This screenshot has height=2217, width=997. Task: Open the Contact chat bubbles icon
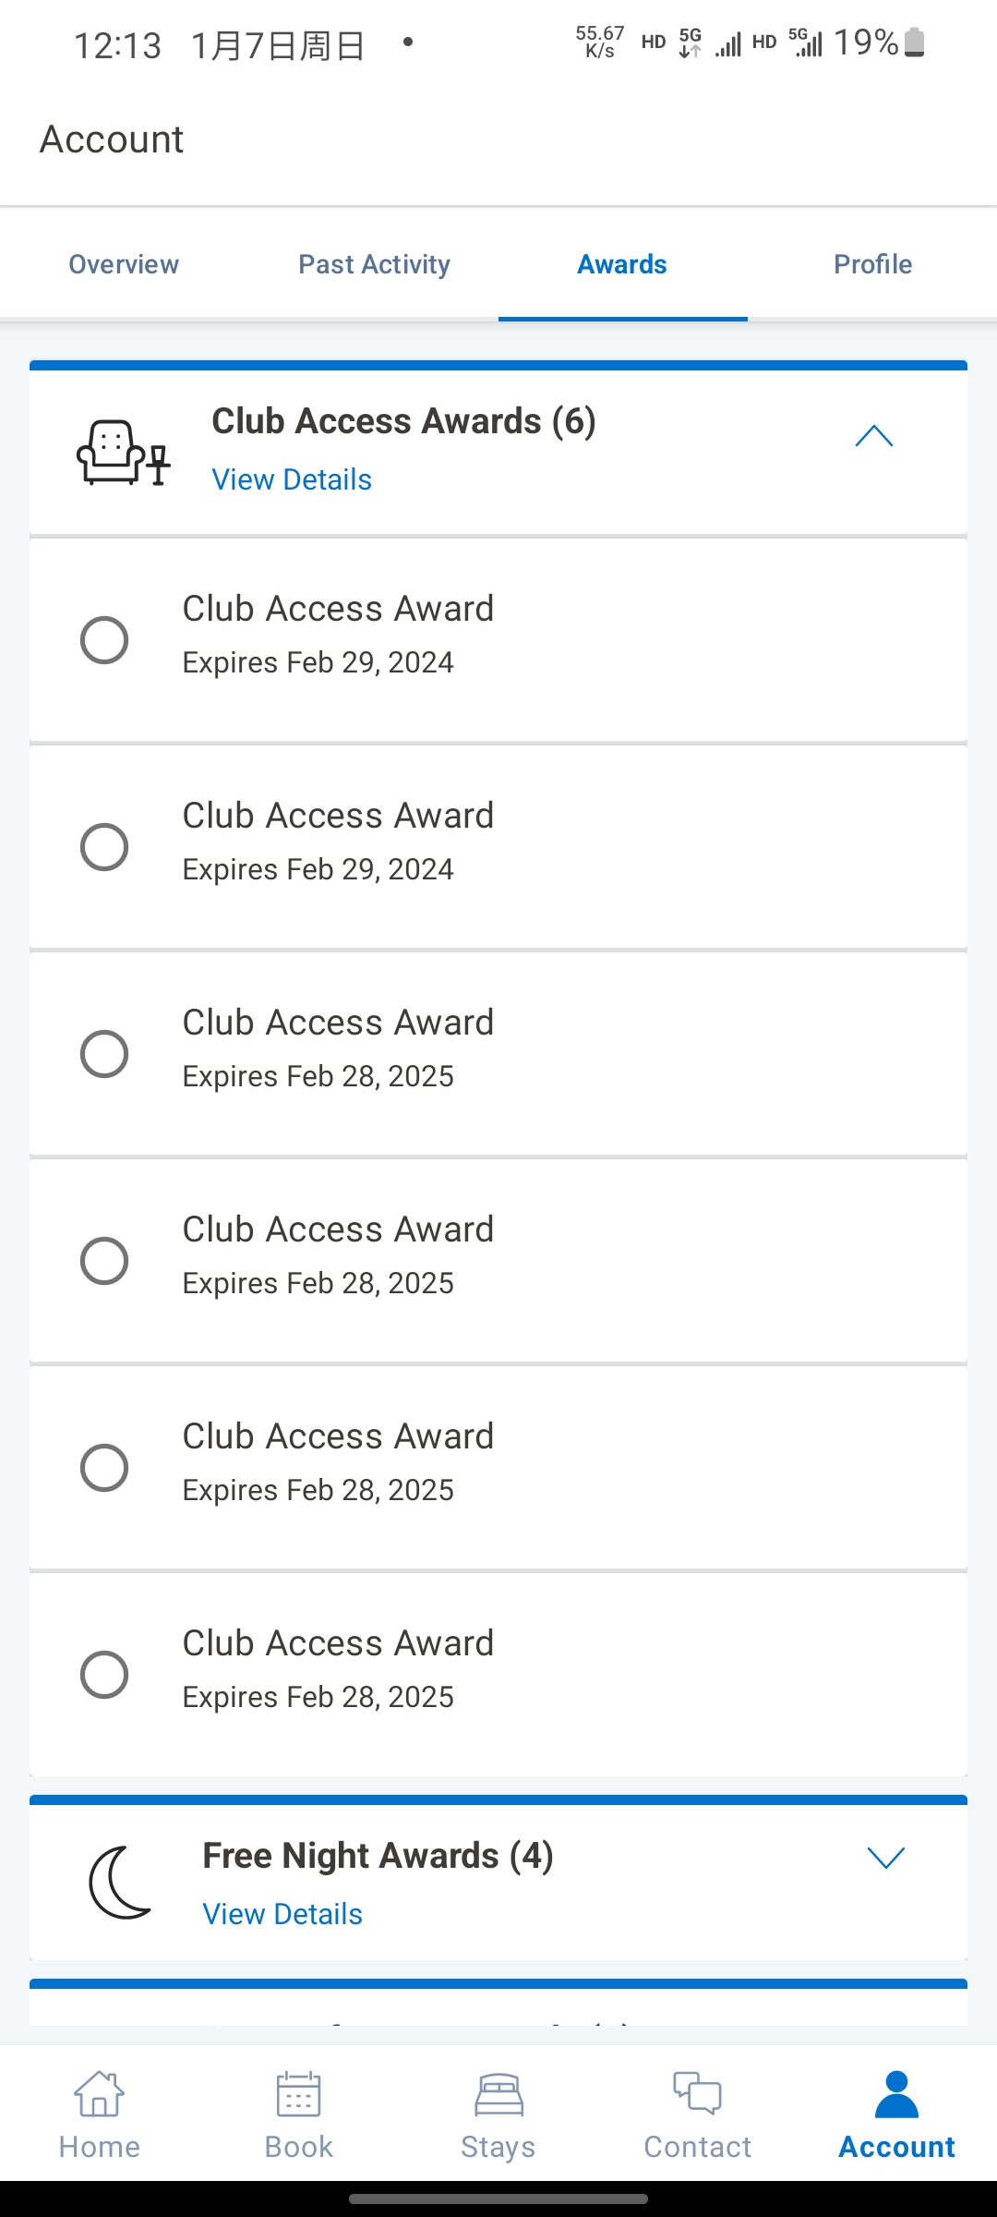pos(697,2092)
